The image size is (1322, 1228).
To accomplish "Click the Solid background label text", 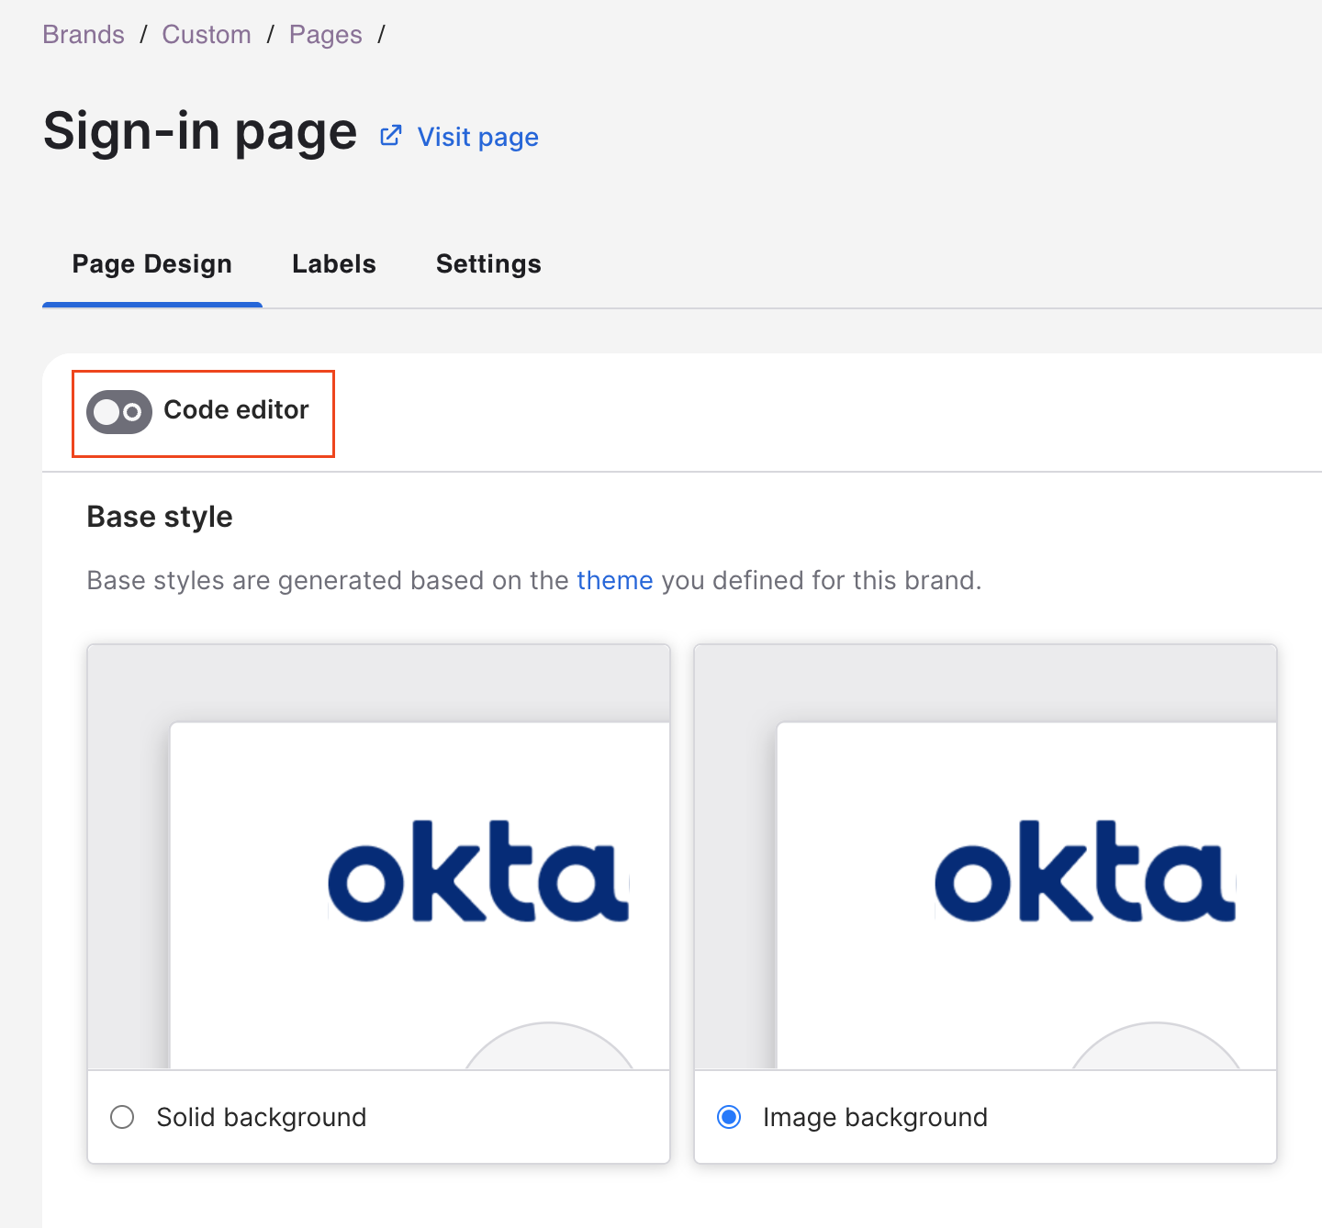I will [262, 1117].
